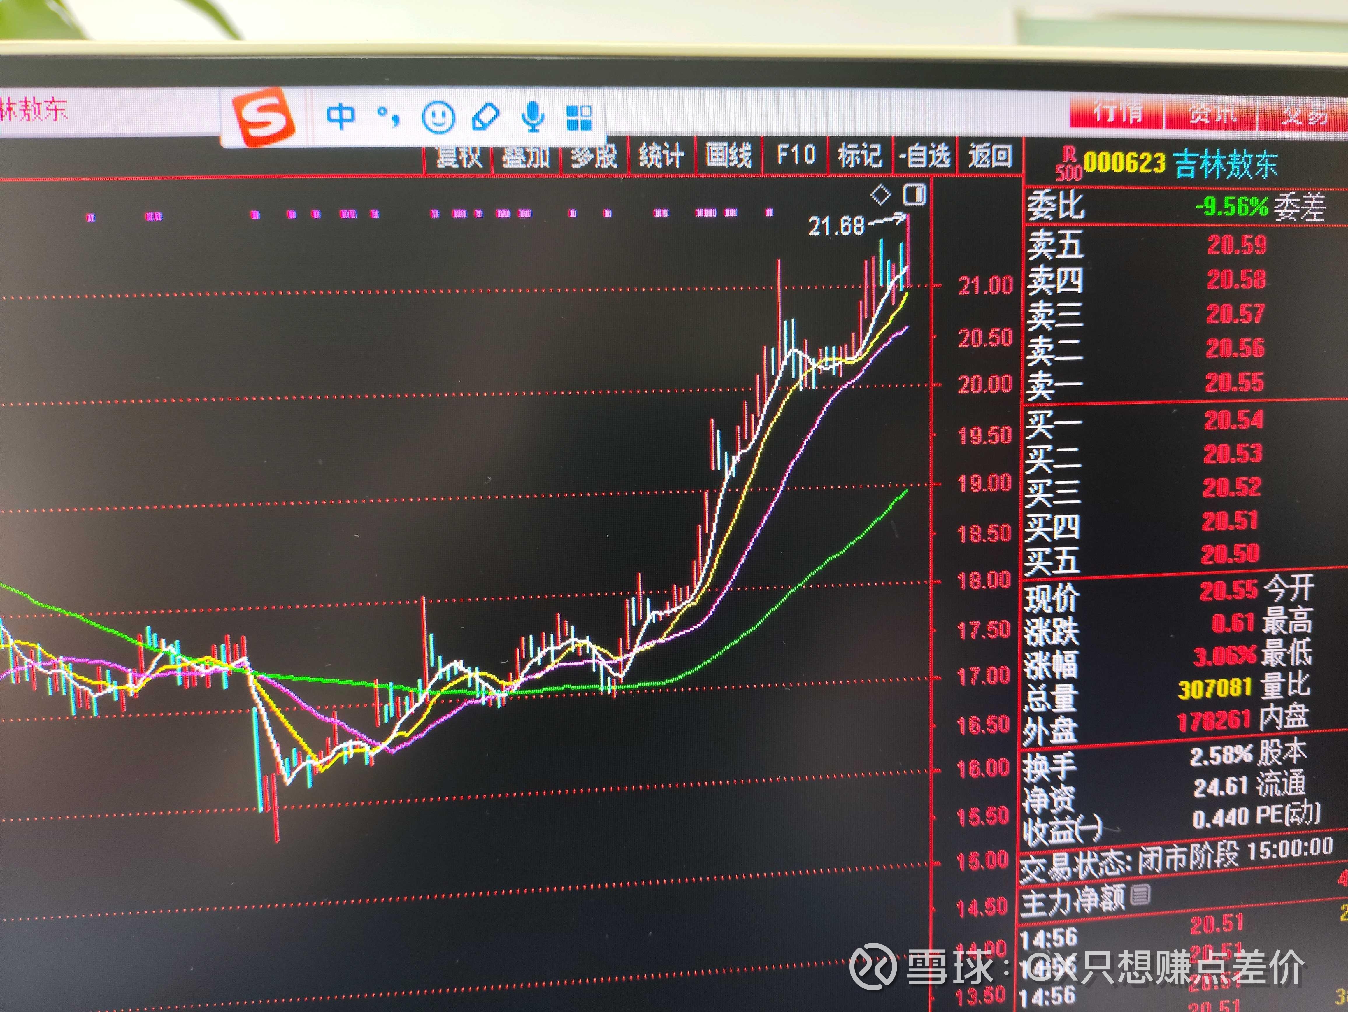Click stock code 000623 吉林敖东 header

tap(1180, 164)
